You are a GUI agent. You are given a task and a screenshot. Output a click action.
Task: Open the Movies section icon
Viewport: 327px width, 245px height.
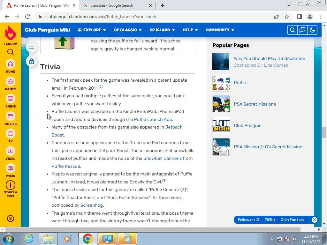tap(11, 116)
